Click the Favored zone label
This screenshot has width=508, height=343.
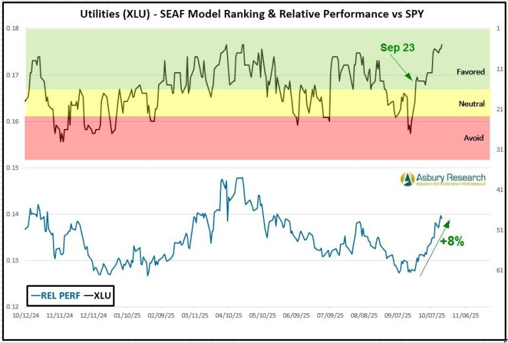pos(470,72)
